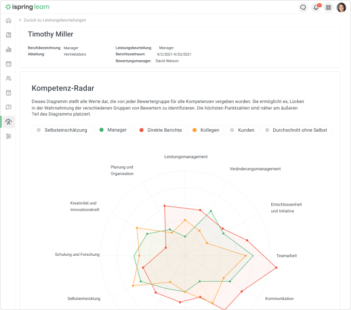
Task: Open the apps grid icon
Action: click(328, 8)
